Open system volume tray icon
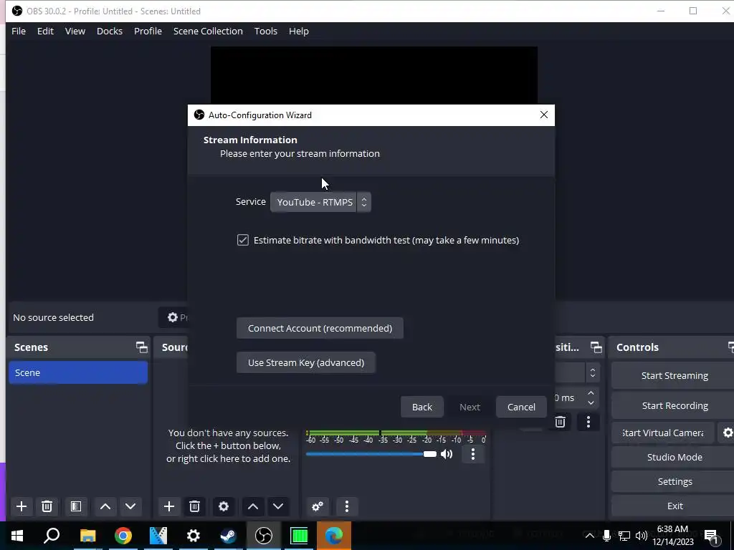 click(x=642, y=536)
